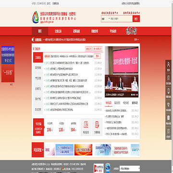Click the blue shield badge in footer
This screenshot has width=173, height=173.
pos(108,168)
